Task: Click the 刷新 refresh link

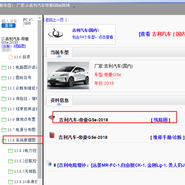Action: coord(6,50)
